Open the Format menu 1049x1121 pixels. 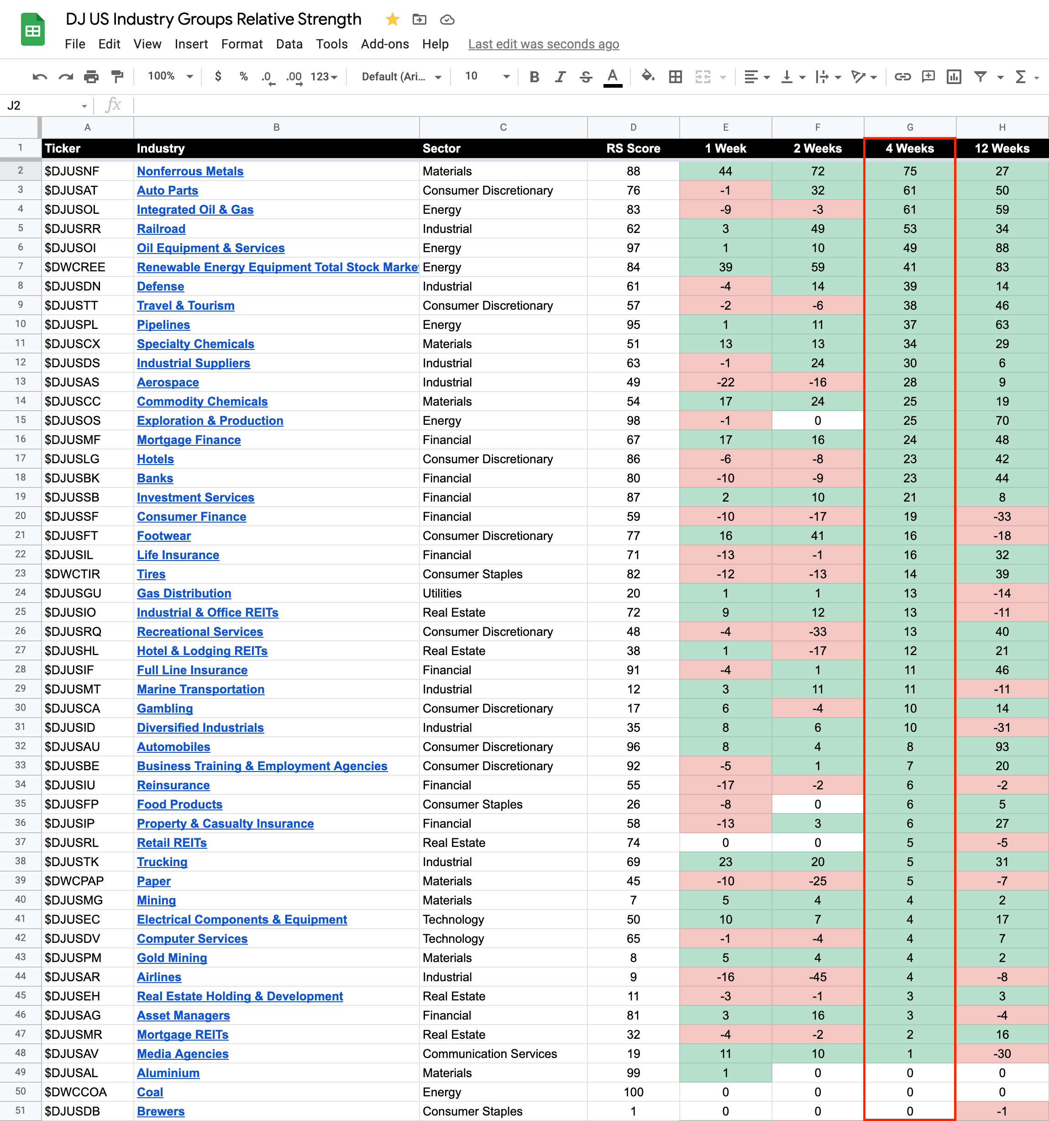(241, 44)
